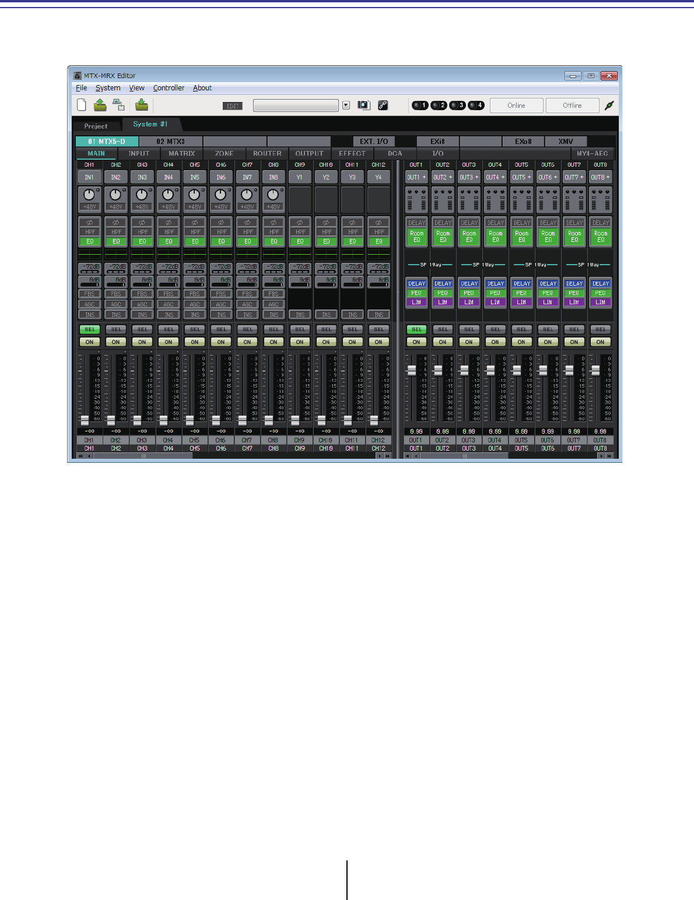Expand the OUT8 + output port

click(600, 177)
